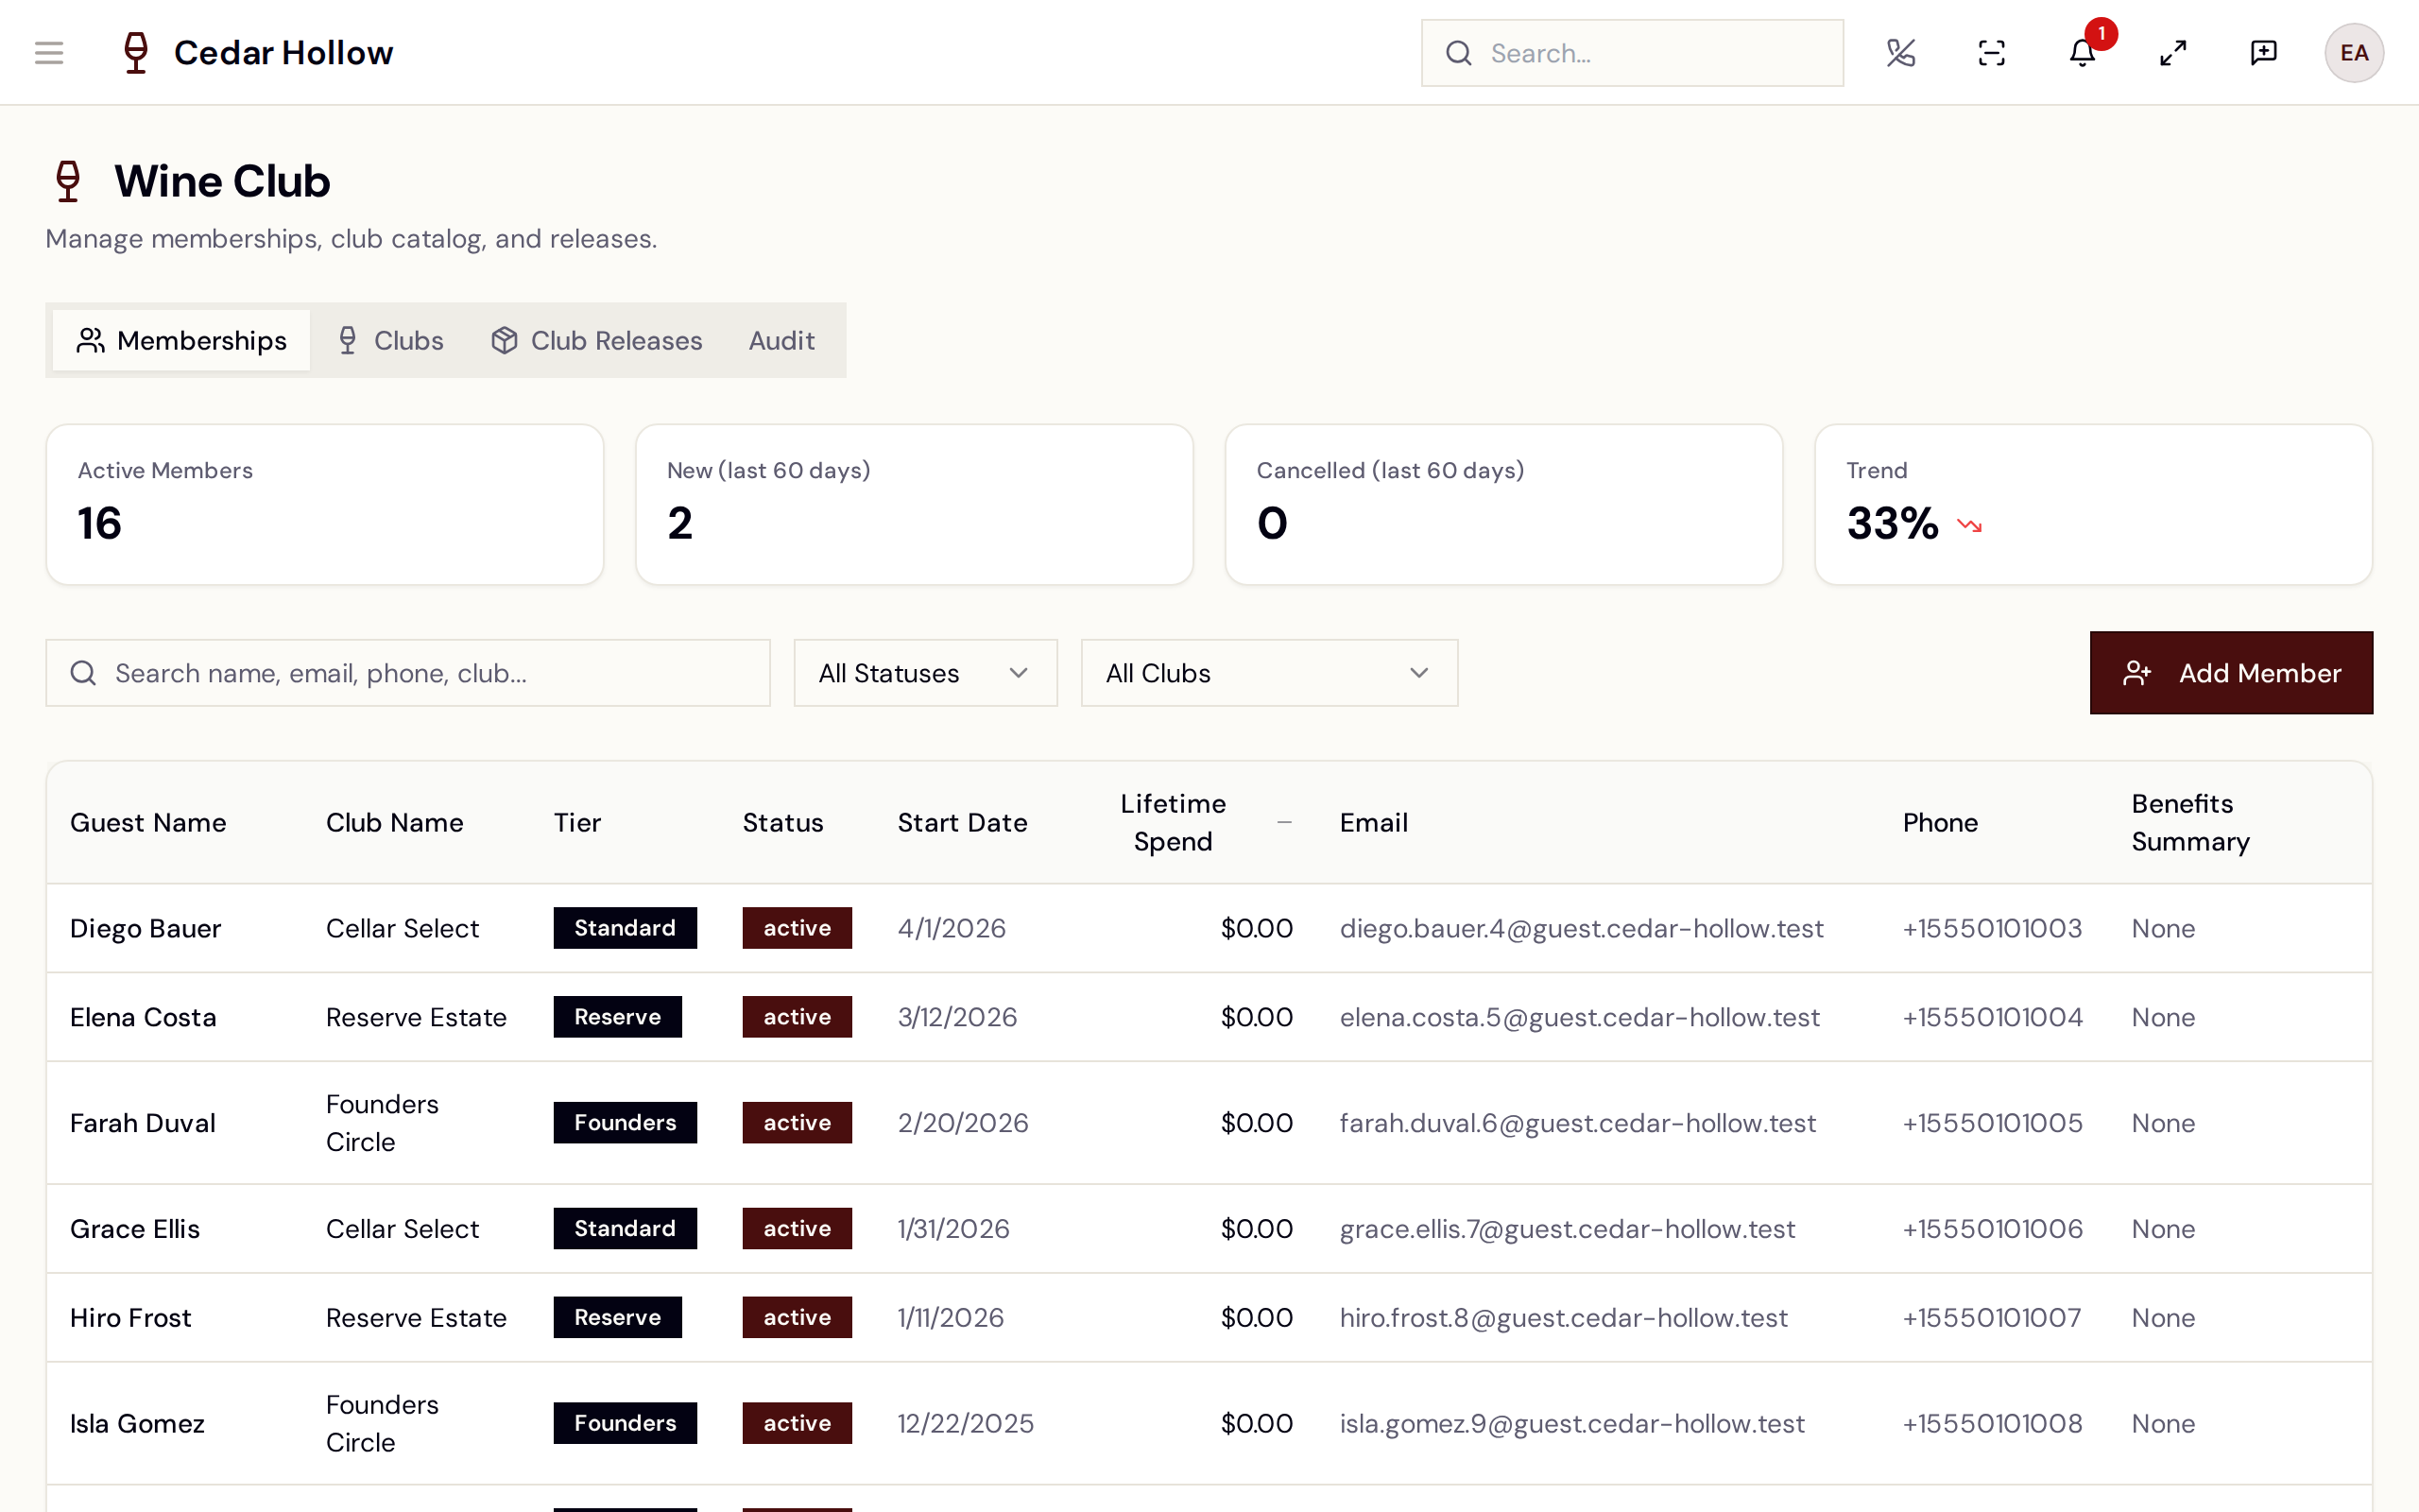The width and height of the screenshot is (2419, 1512).
Task: Expand the All Statuses dropdown
Action: pyautogui.click(x=926, y=673)
